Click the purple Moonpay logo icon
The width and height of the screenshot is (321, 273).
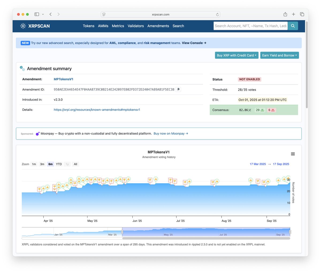[37, 134]
